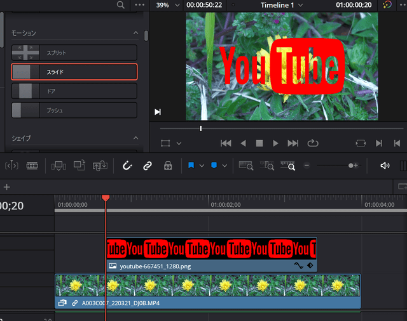The width and height of the screenshot is (407, 321).
Task: Open the three-dot options menu beside search
Action: coord(140,5)
